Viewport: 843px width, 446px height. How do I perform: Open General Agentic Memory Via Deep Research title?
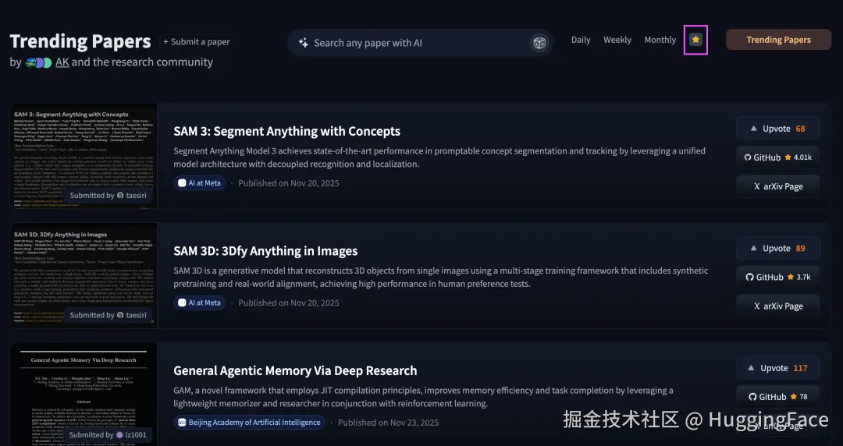(x=295, y=371)
